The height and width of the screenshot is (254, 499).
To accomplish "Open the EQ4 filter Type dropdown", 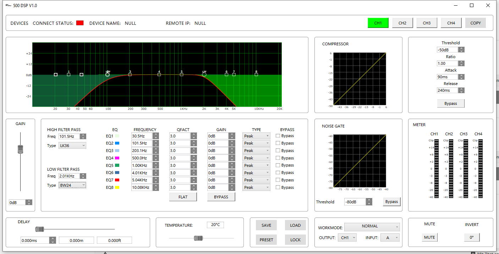I will click(256, 158).
